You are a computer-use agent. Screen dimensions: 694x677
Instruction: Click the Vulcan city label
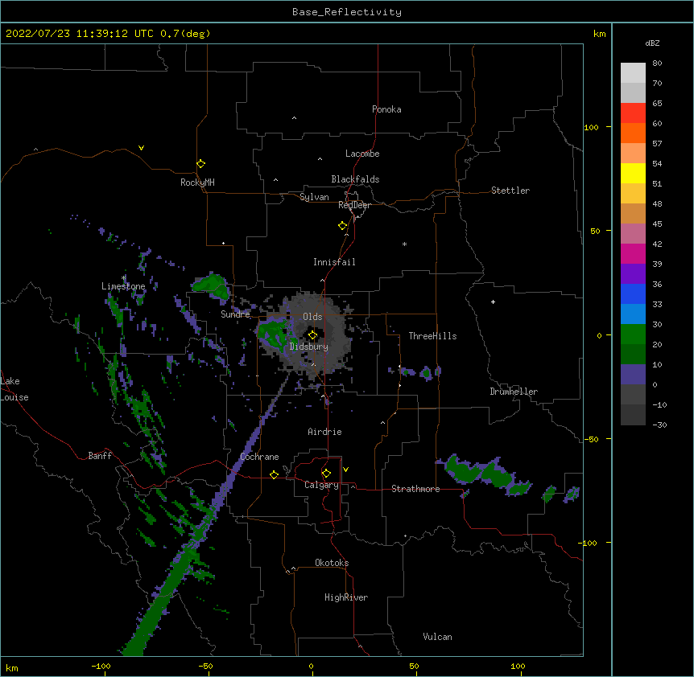coord(437,637)
